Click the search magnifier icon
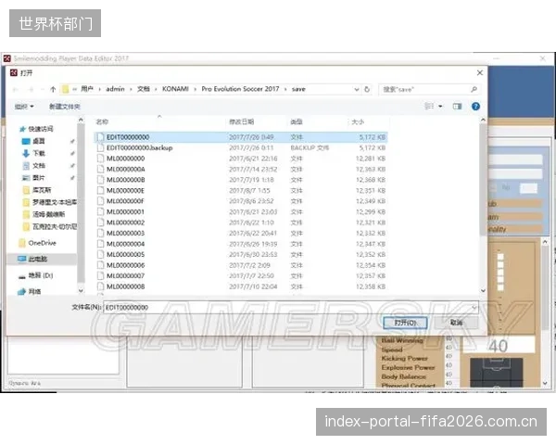Image resolution: width=556 pixels, height=445 pixels. (474, 89)
